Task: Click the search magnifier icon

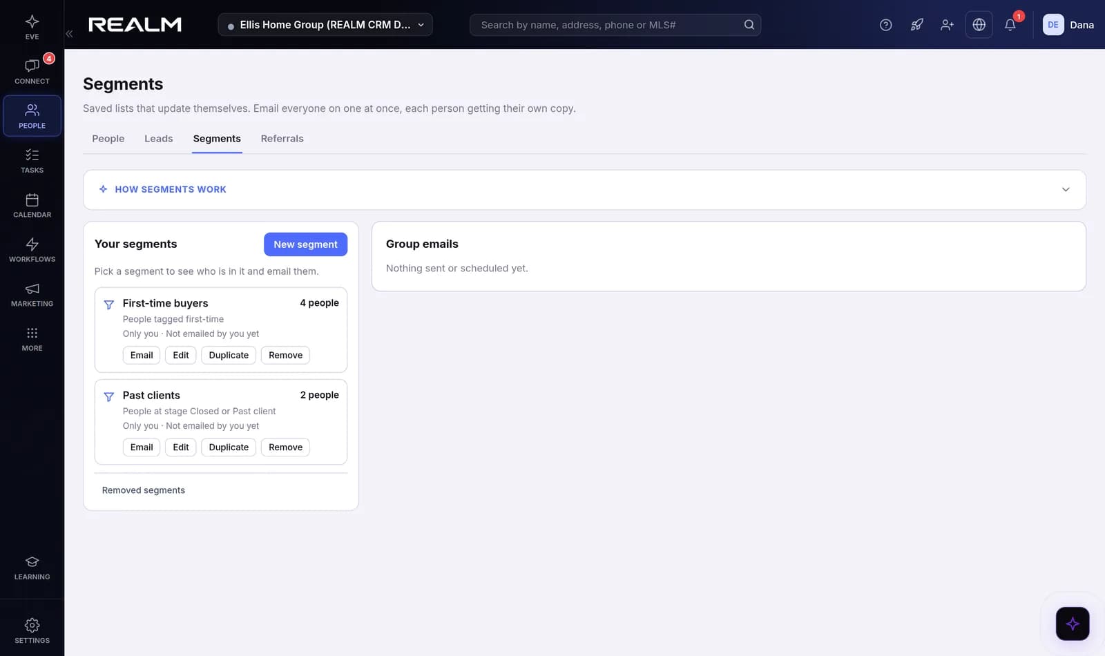Action: (x=749, y=25)
